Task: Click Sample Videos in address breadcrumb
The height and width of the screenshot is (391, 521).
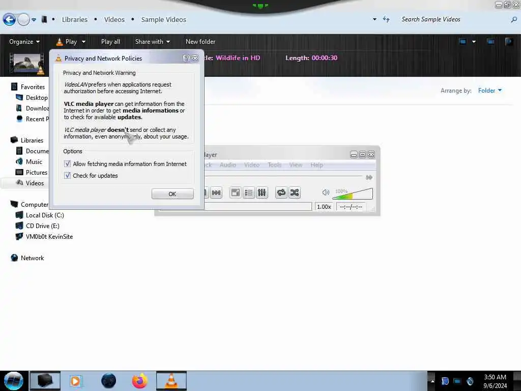Action: 163,20
